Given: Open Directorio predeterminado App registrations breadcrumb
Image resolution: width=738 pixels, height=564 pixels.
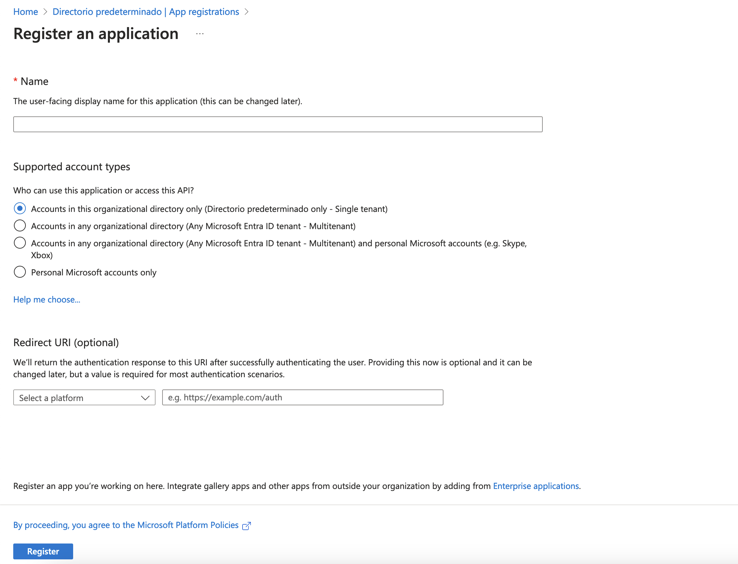Looking at the screenshot, I should point(146,12).
